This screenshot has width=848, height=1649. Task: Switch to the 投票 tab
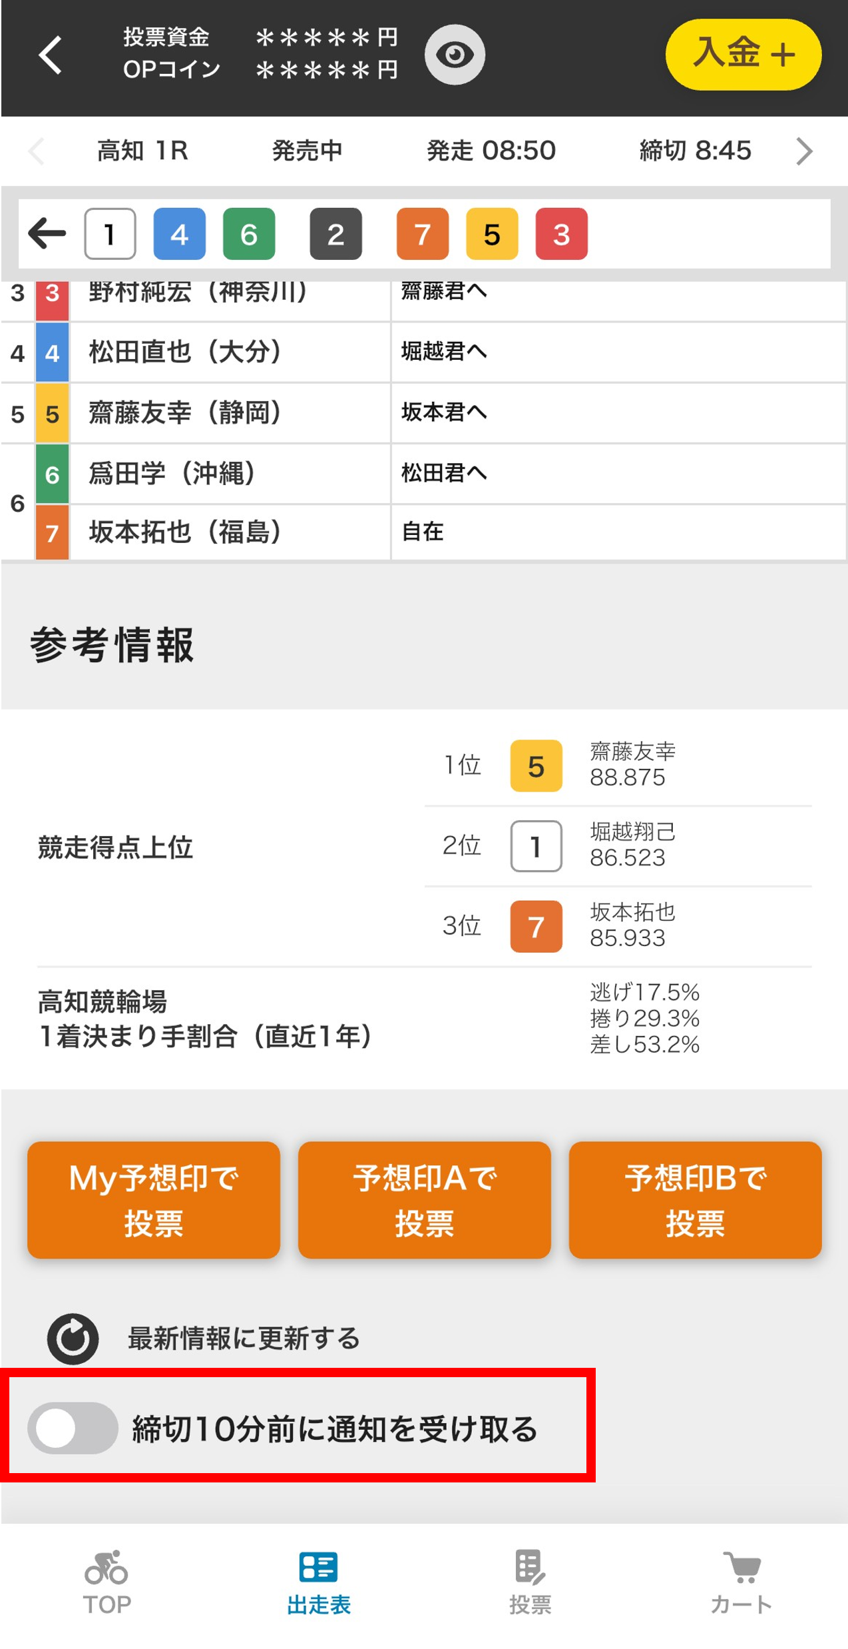tap(530, 1582)
